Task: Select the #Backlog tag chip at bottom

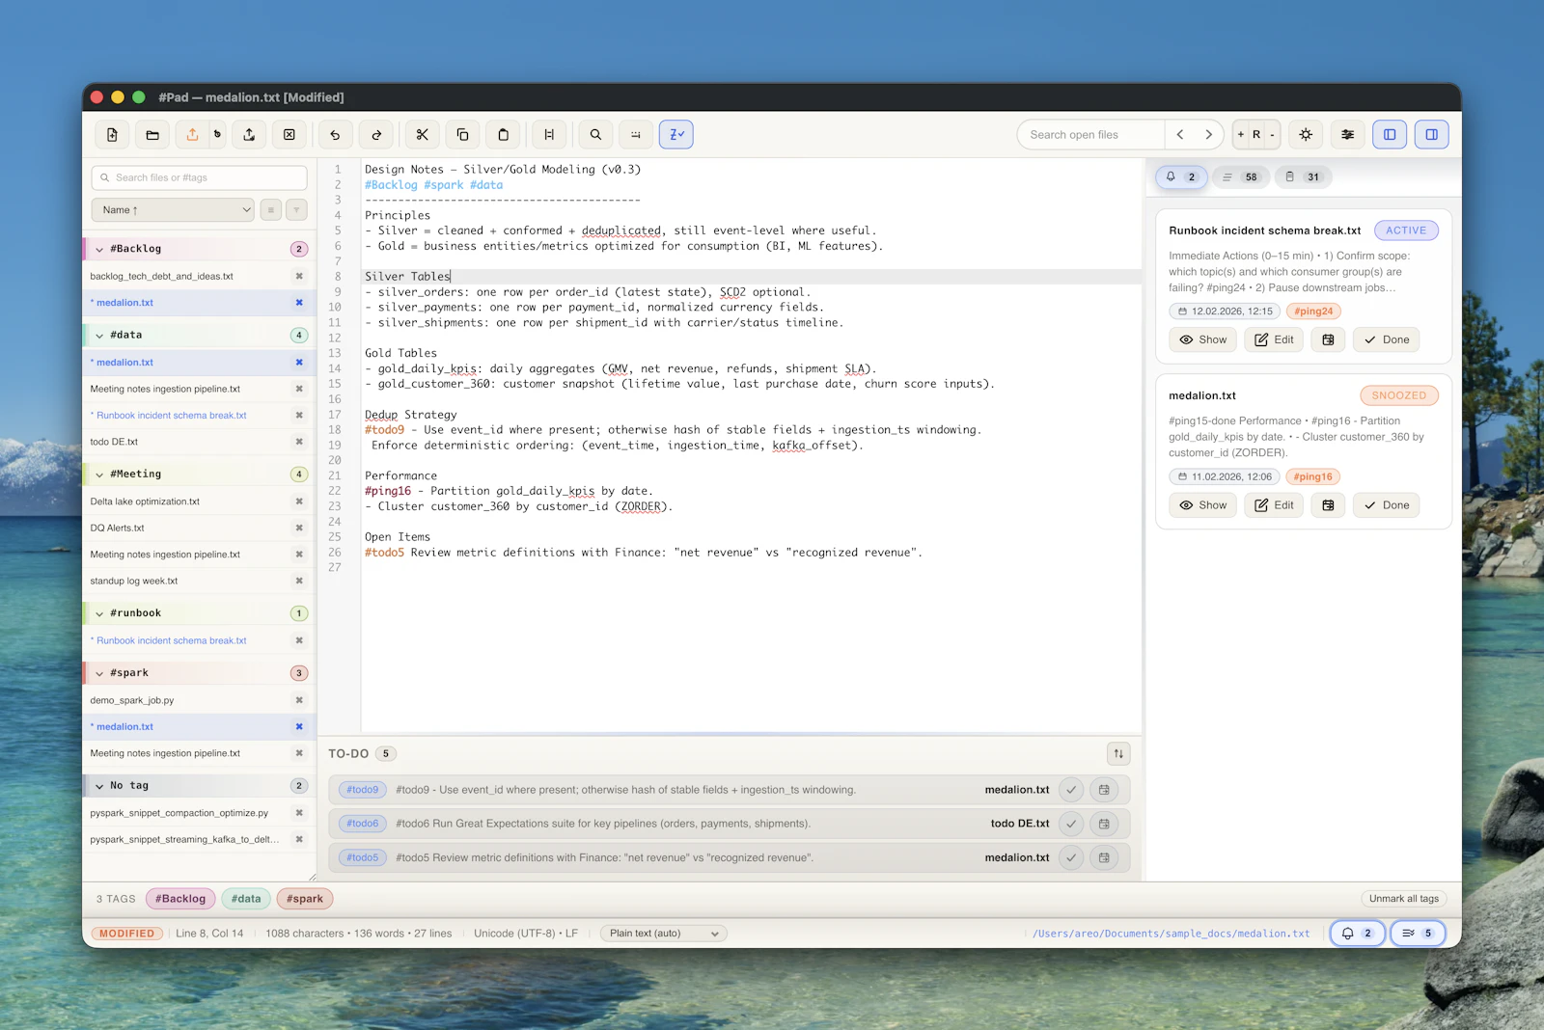Action: [180, 899]
